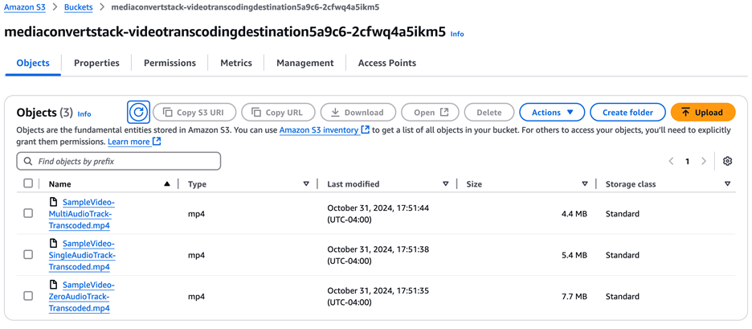Click file icon of SingleAudioTrack object
This screenshot has width=752, height=329.
(x=54, y=243)
